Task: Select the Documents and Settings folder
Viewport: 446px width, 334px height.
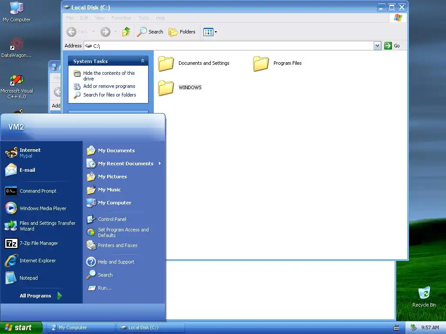Action: [194, 63]
